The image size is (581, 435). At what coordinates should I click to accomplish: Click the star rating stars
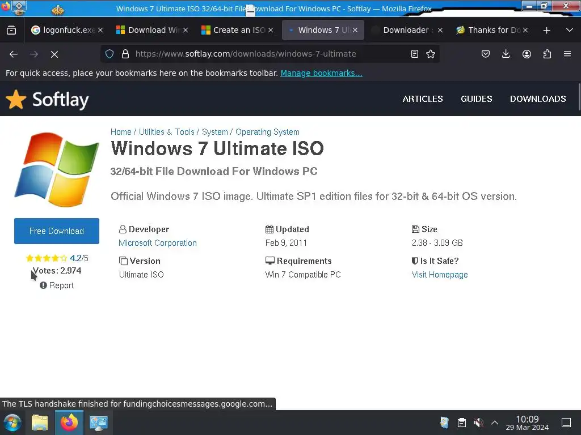point(47,258)
